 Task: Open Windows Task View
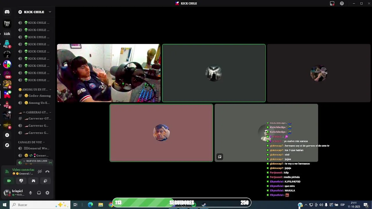coord(75,205)
